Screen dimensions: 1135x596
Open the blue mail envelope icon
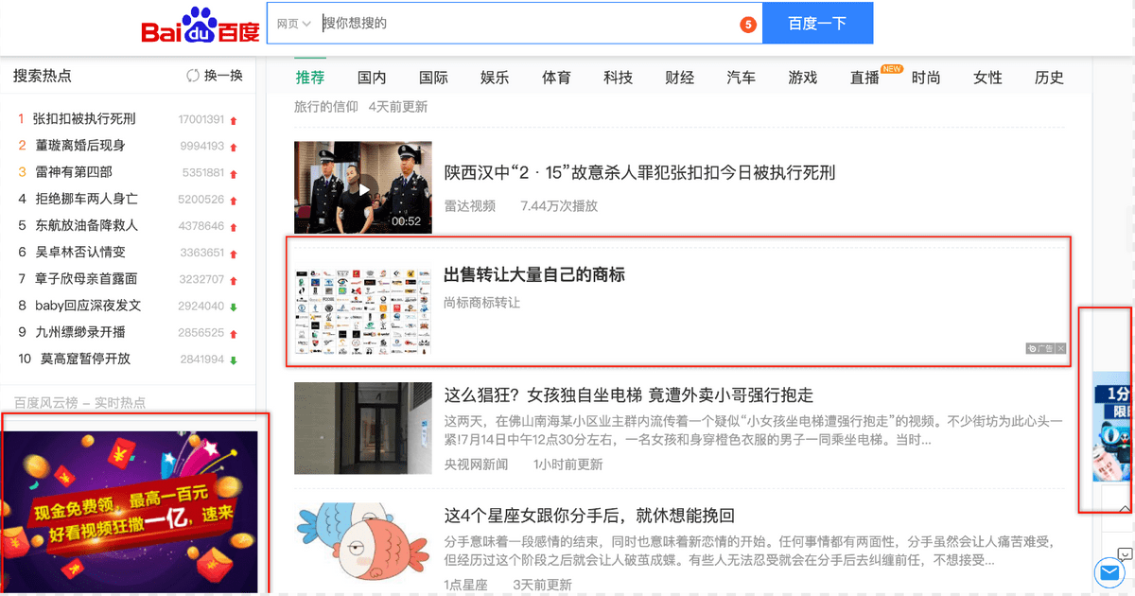click(x=1108, y=572)
